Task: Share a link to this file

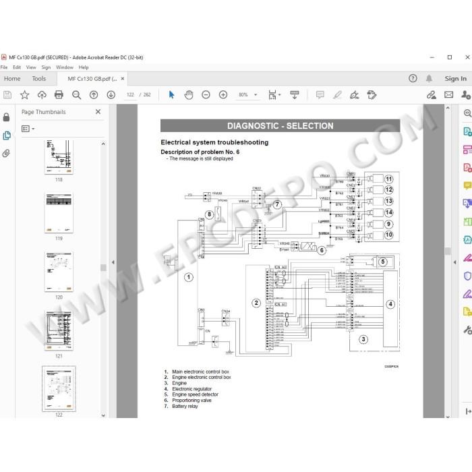Action: click(x=432, y=95)
